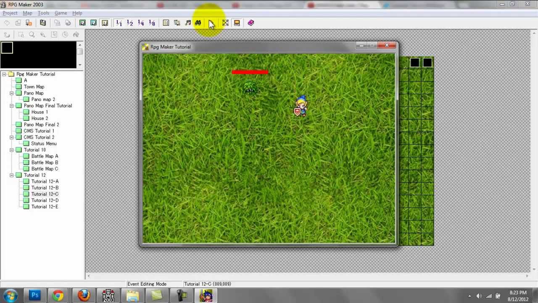This screenshot has height=303, width=538.
Task: Open the Map menu
Action: [x=27, y=13]
